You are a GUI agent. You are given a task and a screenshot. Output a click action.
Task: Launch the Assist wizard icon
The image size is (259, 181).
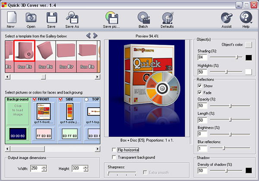(226, 18)
